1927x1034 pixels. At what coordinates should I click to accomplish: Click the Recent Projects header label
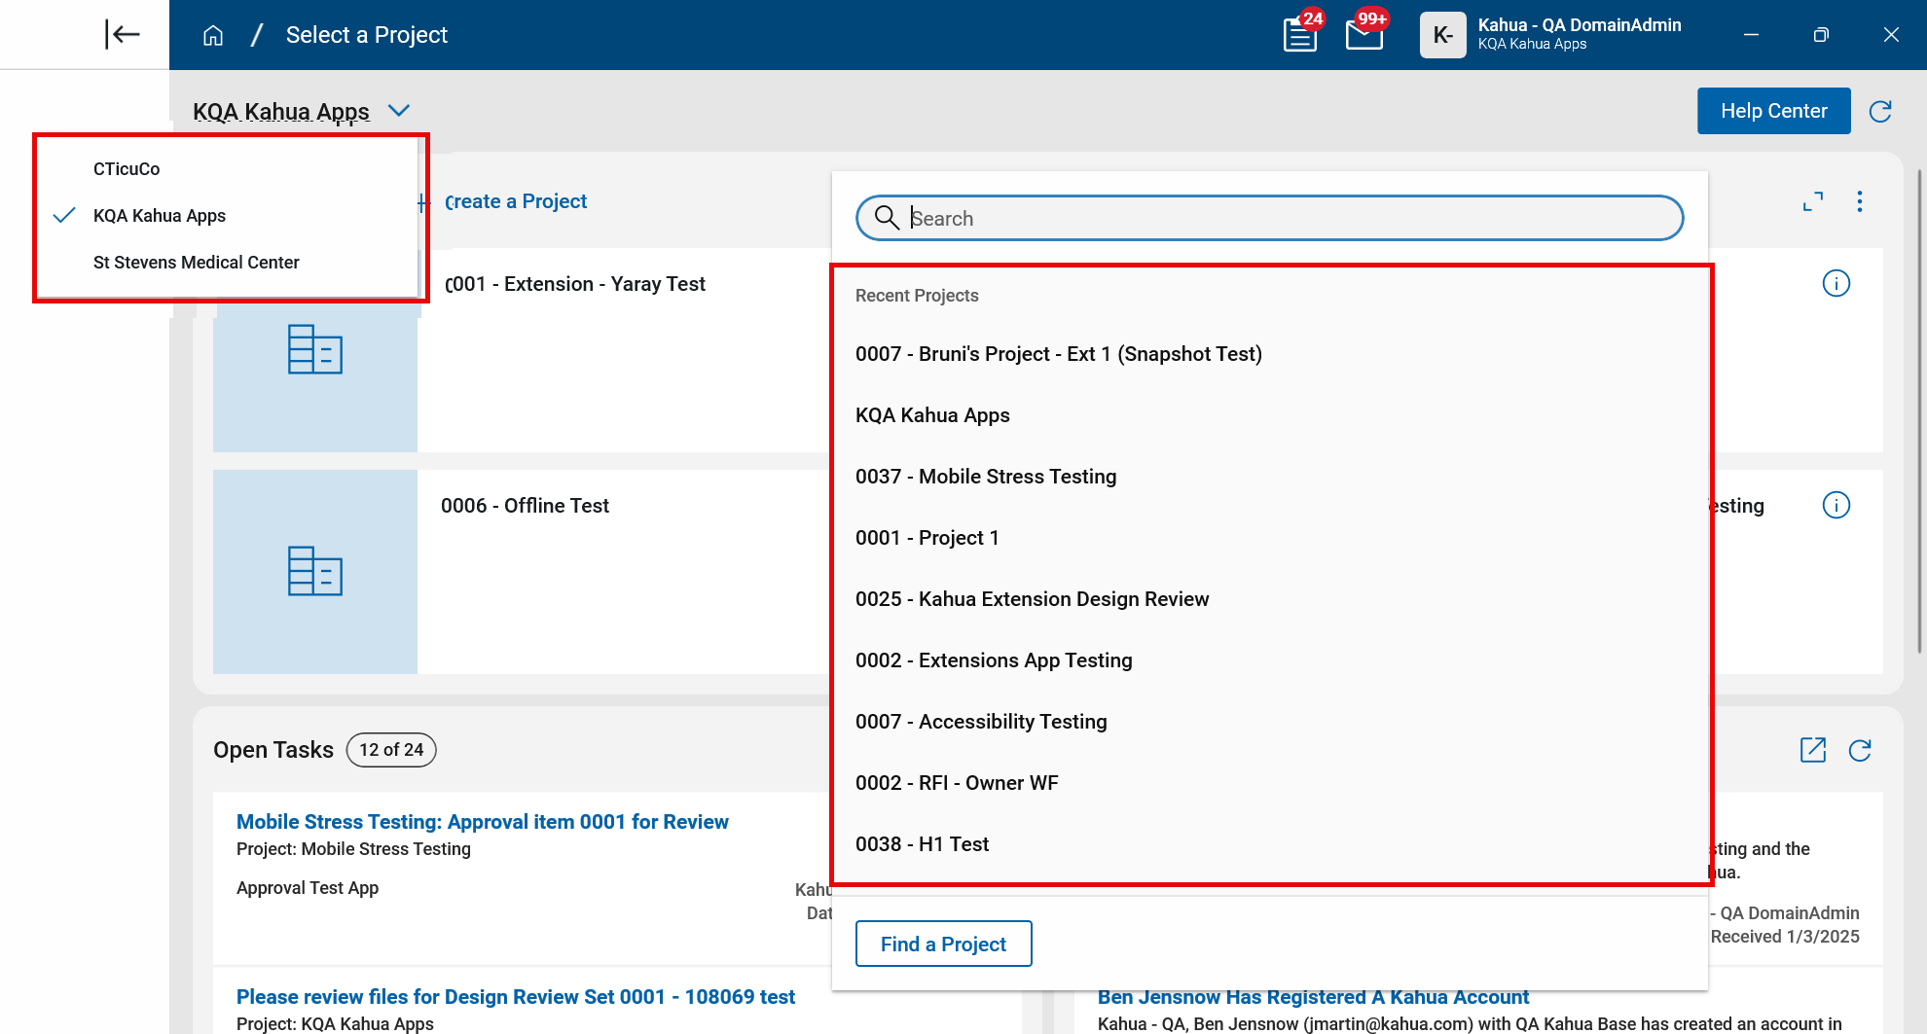point(917,296)
